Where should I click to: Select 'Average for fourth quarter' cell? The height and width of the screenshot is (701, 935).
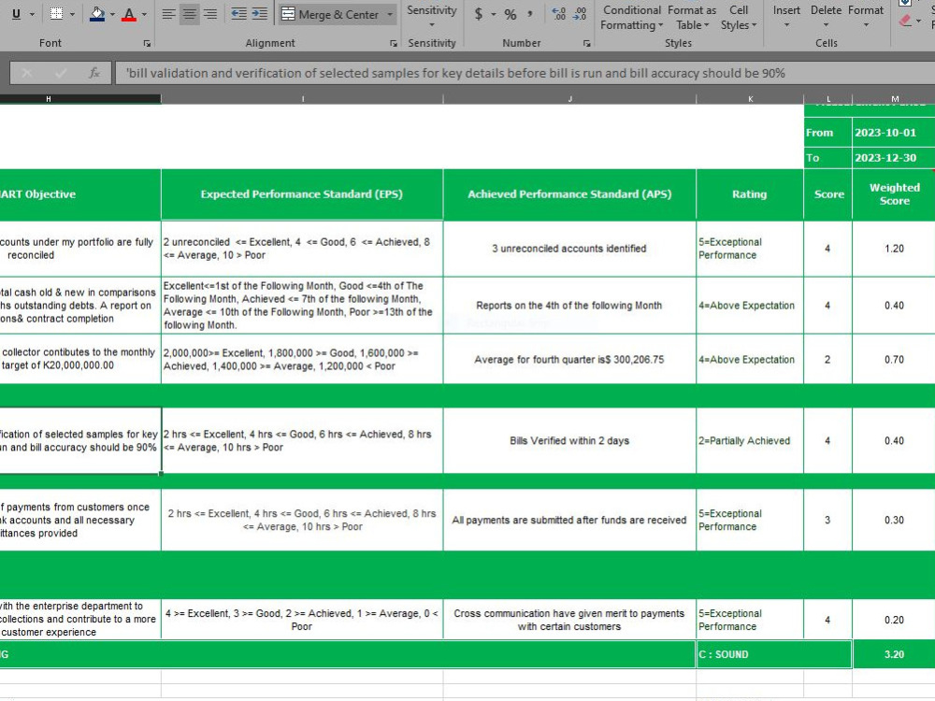(x=569, y=360)
